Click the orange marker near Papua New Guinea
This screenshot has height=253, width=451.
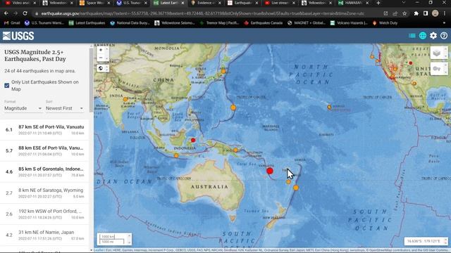(x=235, y=150)
